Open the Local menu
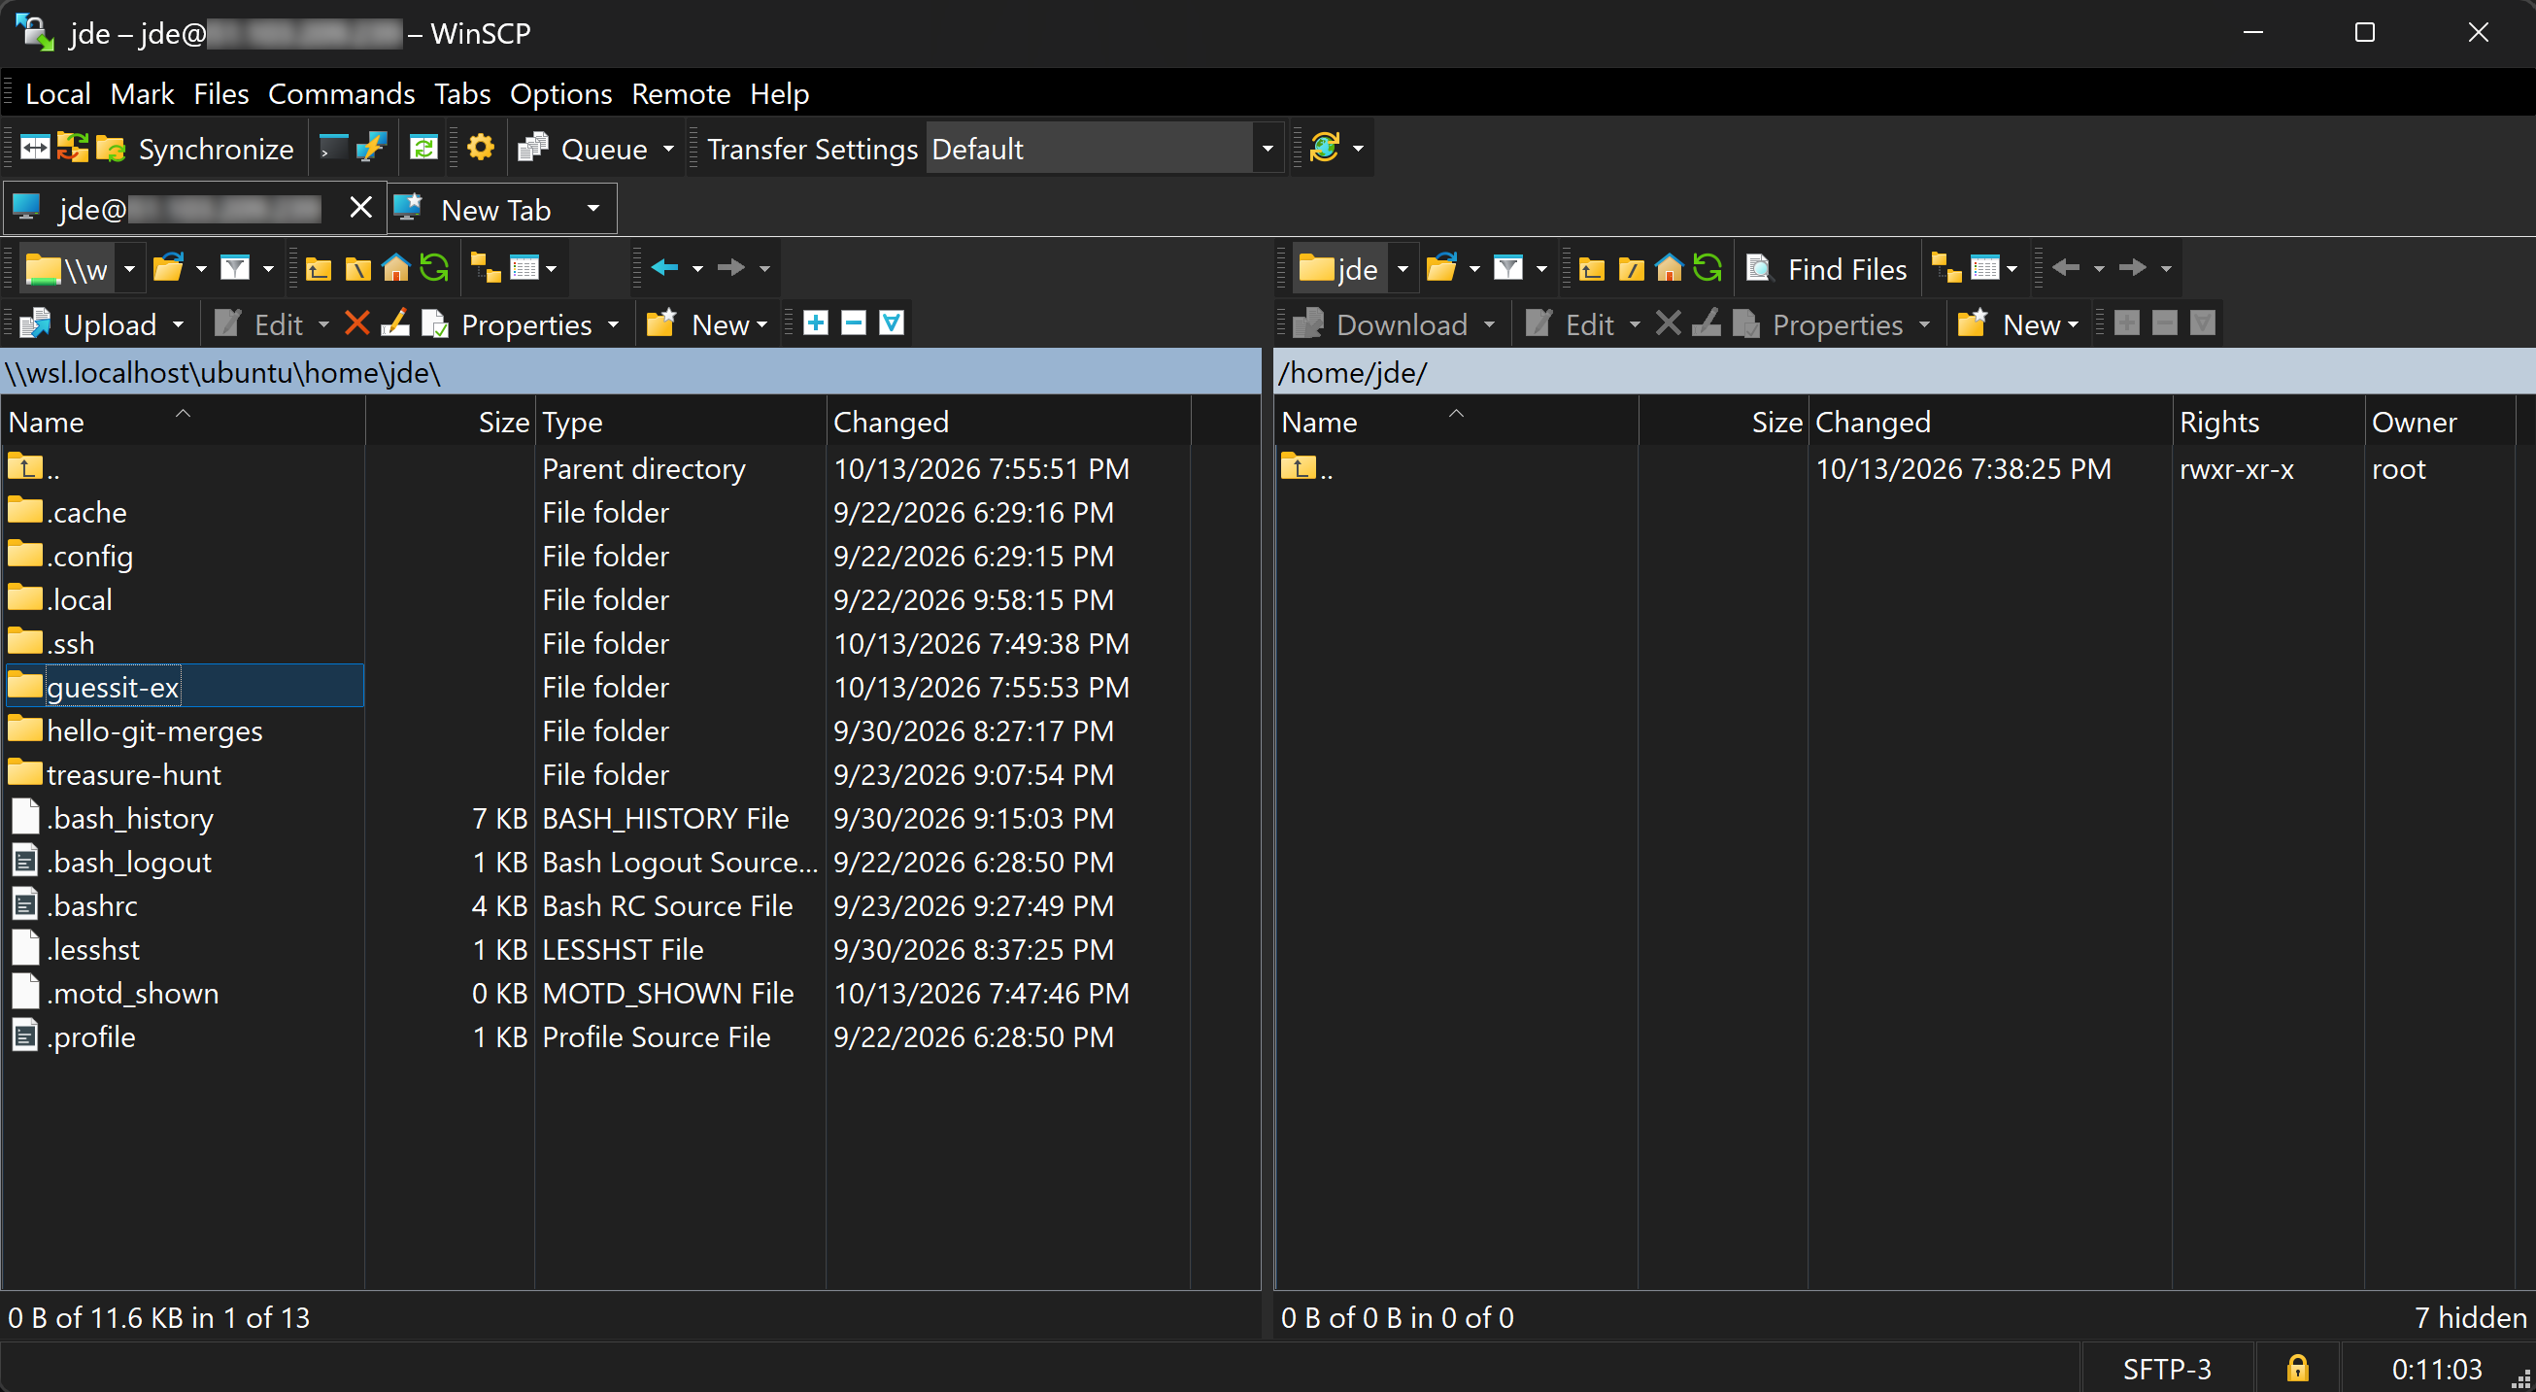2536x1392 pixels. point(58,93)
